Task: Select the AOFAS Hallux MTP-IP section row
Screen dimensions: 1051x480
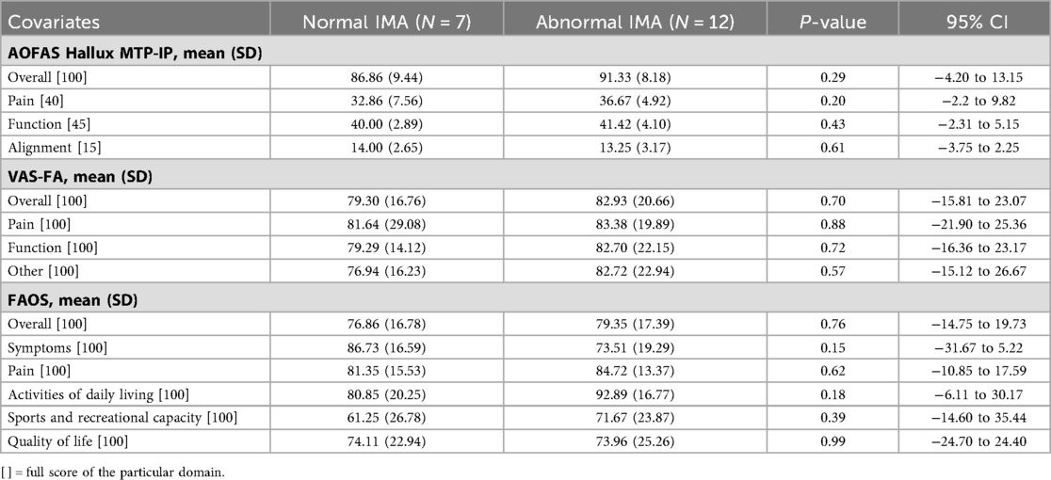Action: click(x=525, y=57)
